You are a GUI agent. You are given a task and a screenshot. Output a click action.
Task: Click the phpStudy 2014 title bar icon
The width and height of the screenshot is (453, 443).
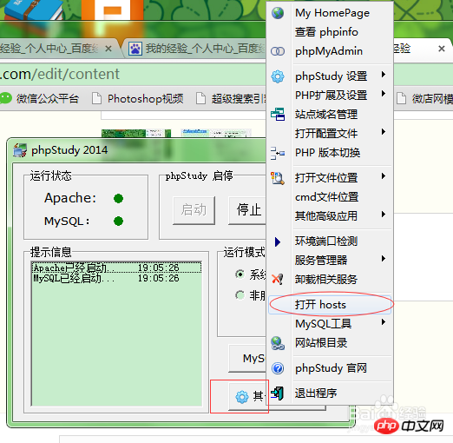[20, 150]
